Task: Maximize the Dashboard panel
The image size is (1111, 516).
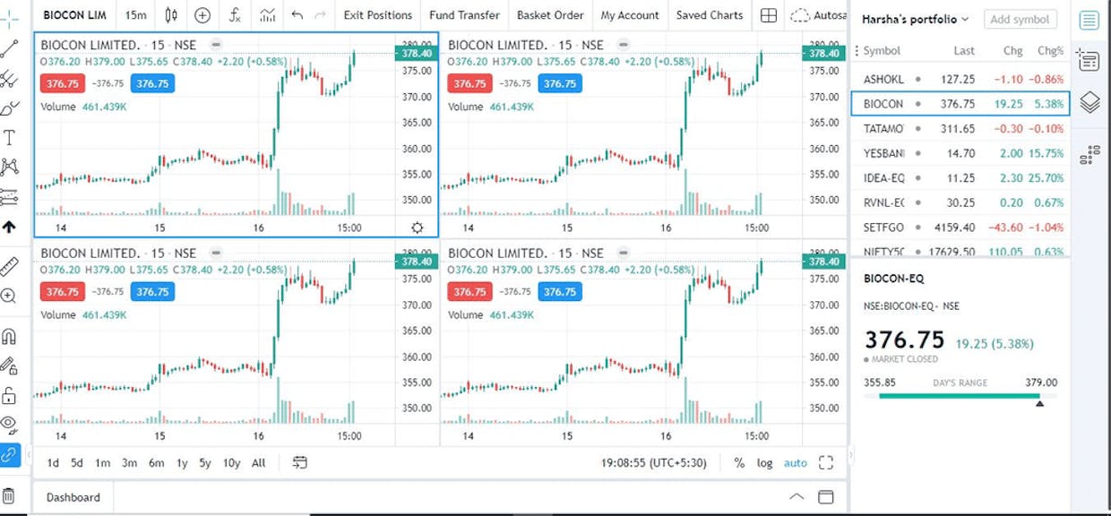Action: pyautogui.click(x=826, y=497)
